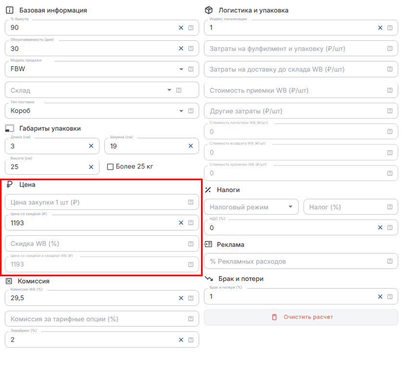The image size is (405, 376).
Task: Open help for Брак и потери field
Action: [390, 297]
